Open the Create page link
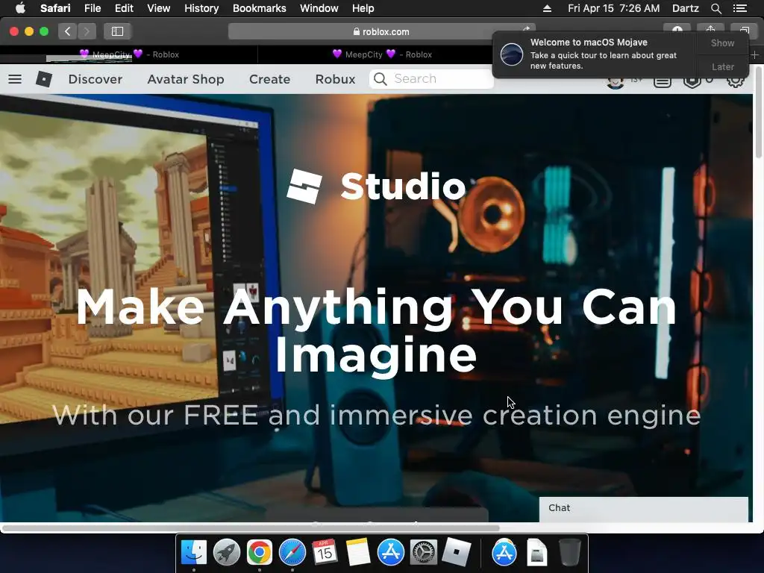Viewport: 764px width, 573px height. [269, 79]
